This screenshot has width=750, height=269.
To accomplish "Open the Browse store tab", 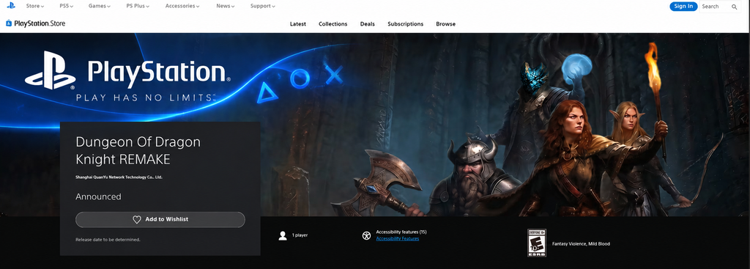I will pyautogui.click(x=446, y=24).
